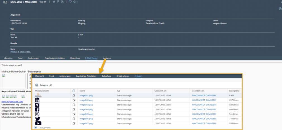
Task: Click the attachment file icon for image001.png
Action: coord(74,95)
